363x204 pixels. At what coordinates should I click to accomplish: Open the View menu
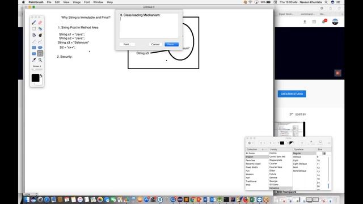pyautogui.click(x=66, y=2)
